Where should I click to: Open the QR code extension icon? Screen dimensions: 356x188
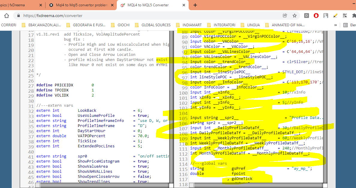(345, 16)
